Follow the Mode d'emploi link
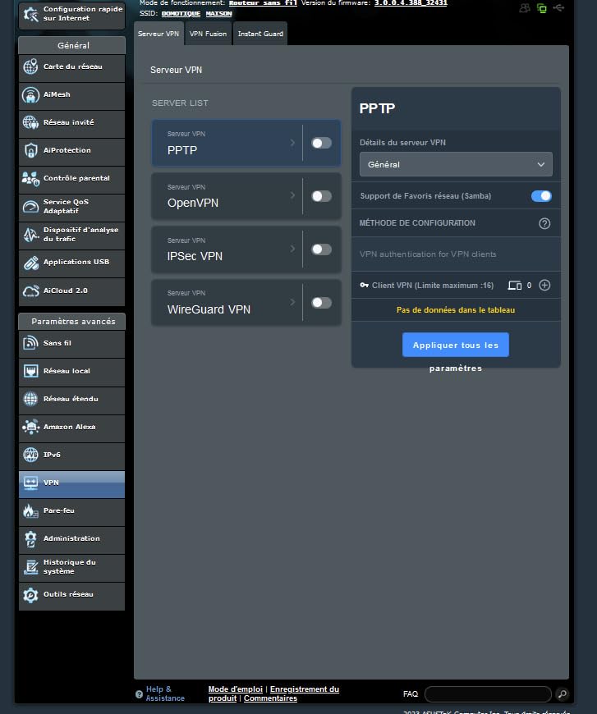This screenshot has width=597, height=714. click(x=234, y=689)
